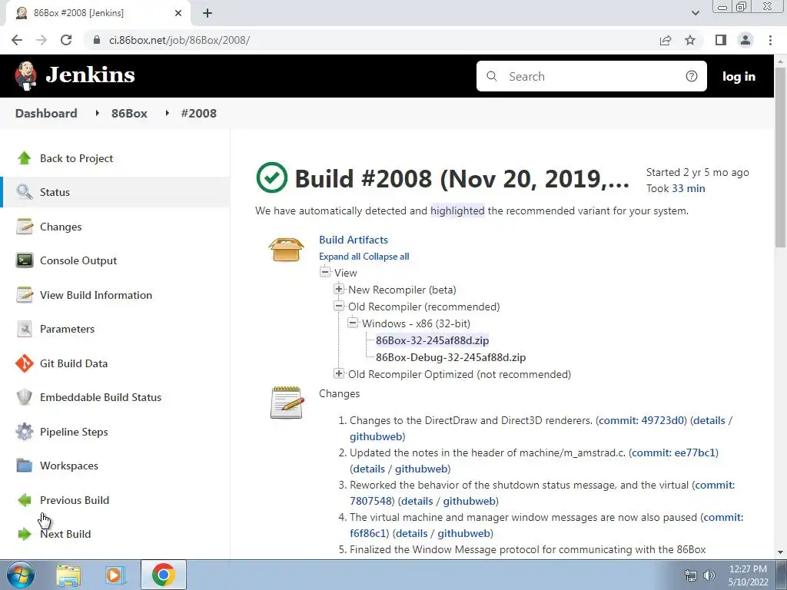Click the Dashboard breadcrumb

pos(46,114)
